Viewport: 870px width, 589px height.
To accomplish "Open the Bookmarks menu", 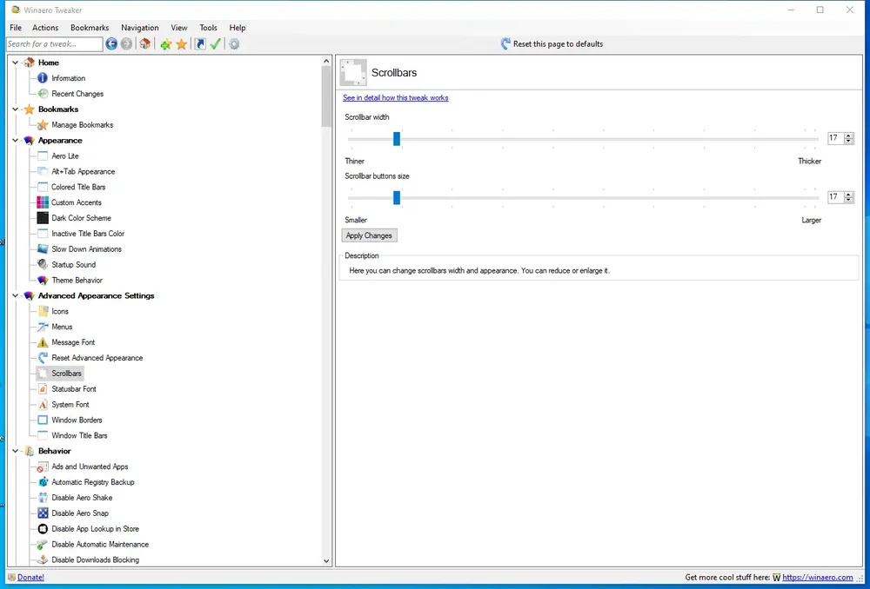I will [90, 28].
